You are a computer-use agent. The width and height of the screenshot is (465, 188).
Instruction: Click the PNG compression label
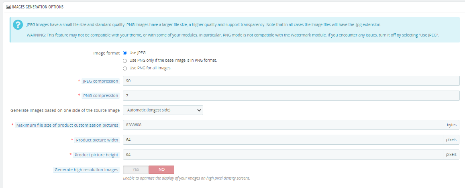101,96
